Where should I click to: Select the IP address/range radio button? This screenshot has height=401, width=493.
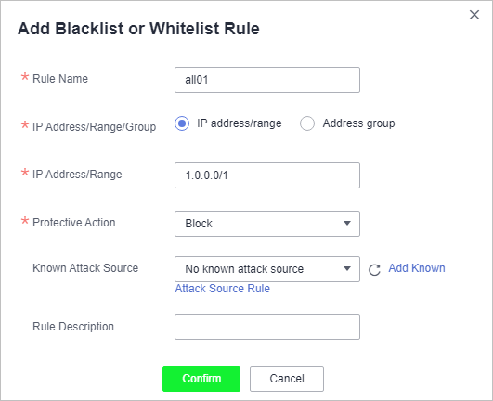[182, 123]
